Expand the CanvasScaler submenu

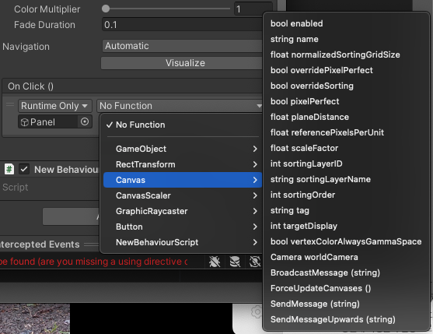point(183,195)
